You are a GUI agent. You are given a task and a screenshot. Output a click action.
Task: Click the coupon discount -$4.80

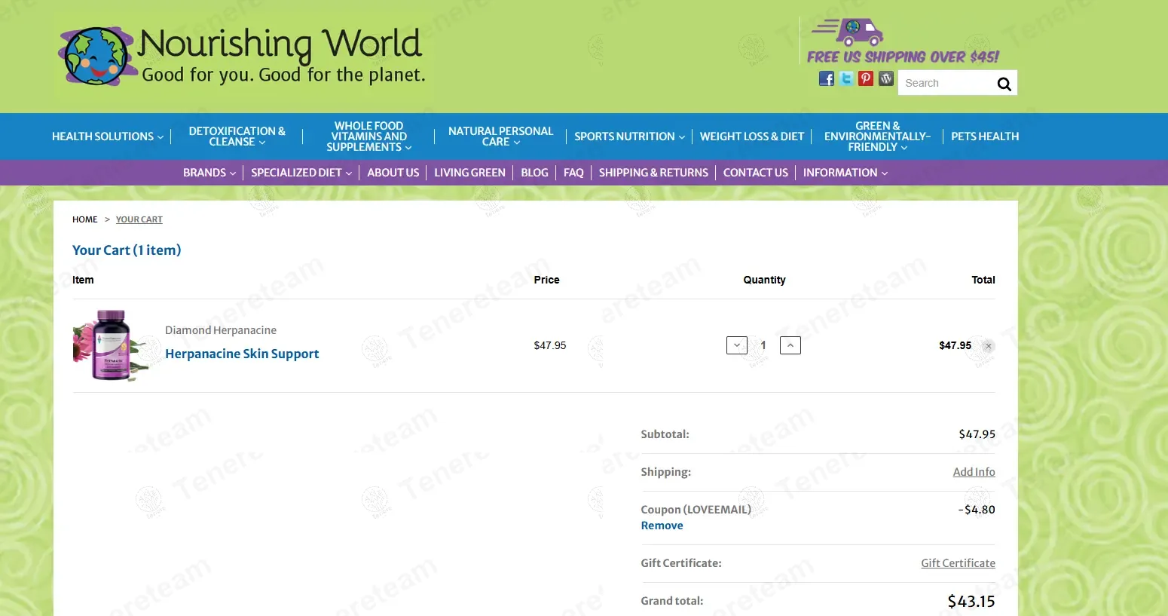coord(977,510)
